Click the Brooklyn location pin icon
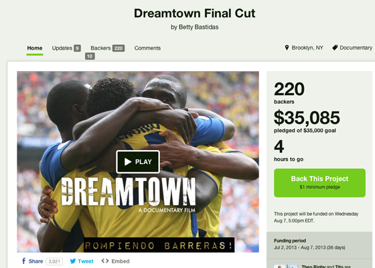This screenshot has width=375, height=268. (x=287, y=48)
